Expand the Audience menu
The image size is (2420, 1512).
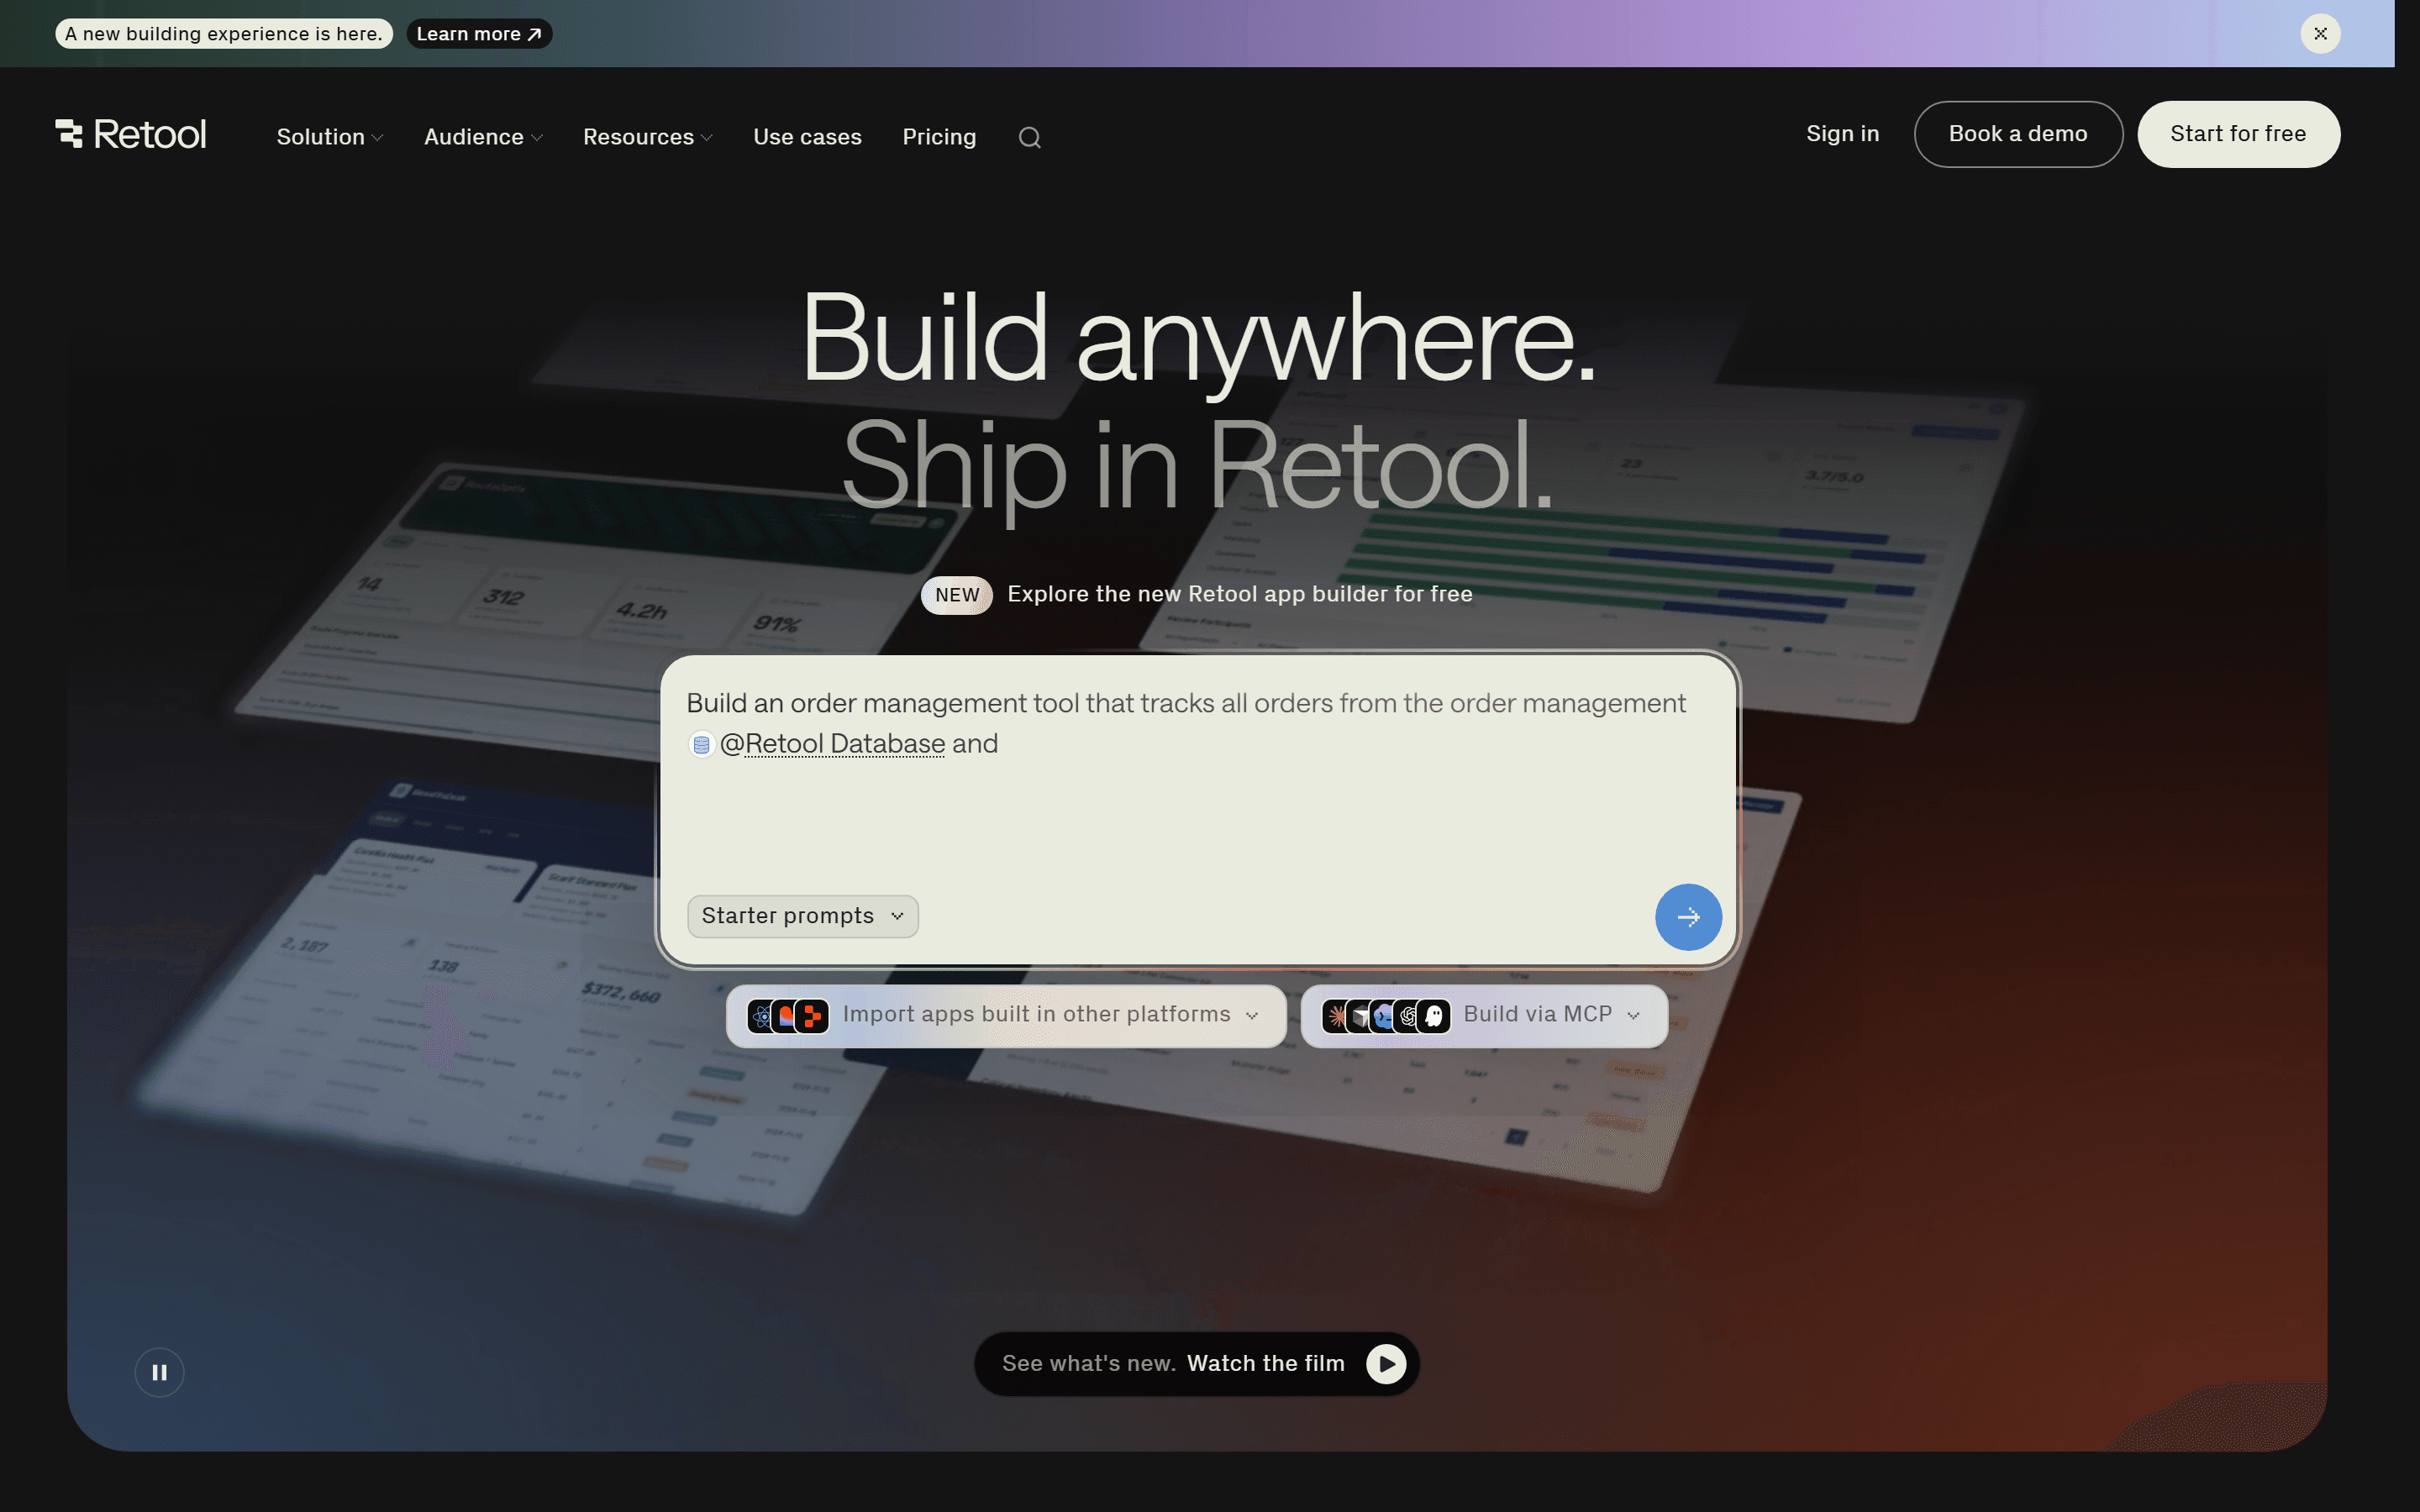coord(484,137)
